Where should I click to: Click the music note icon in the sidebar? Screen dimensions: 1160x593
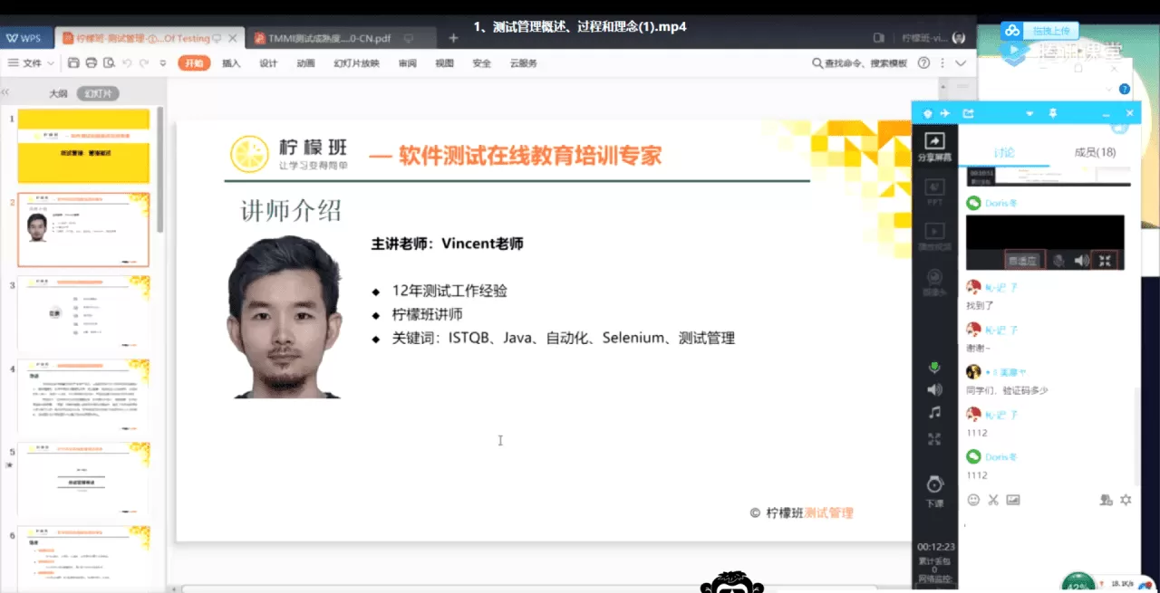coord(935,413)
